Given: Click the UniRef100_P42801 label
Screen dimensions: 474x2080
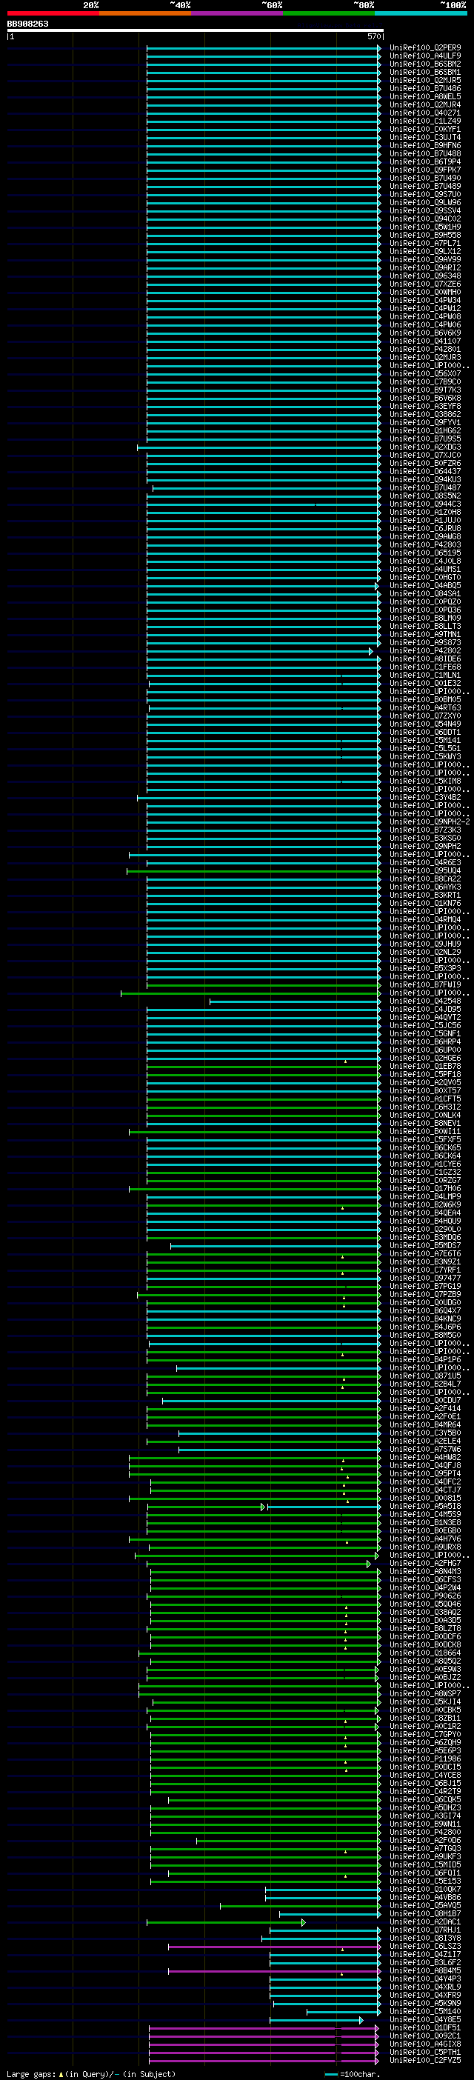Looking at the screenshot, I should 426,350.
